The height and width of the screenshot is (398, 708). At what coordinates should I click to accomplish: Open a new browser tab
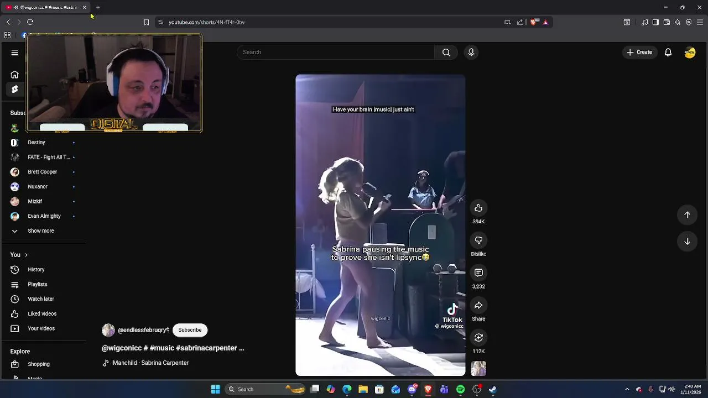[x=98, y=7]
